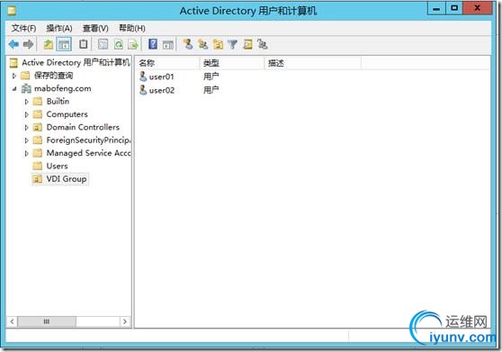Screen dimensions: 502x352
Task: Close the Active Directory window
Action: pyautogui.click(x=477, y=8)
